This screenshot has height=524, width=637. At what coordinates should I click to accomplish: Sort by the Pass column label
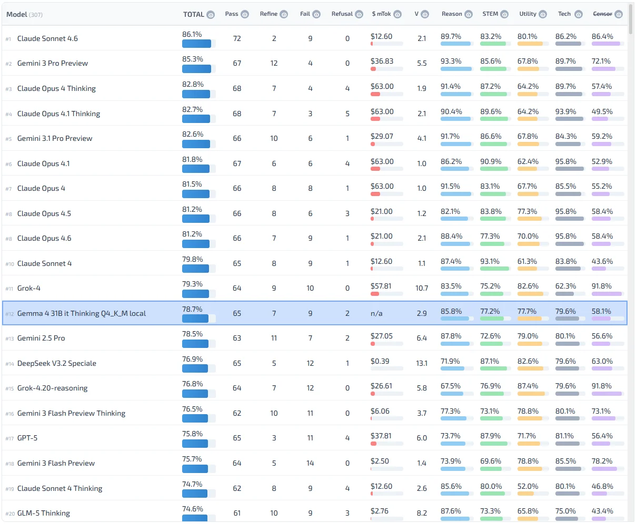(x=232, y=14)
